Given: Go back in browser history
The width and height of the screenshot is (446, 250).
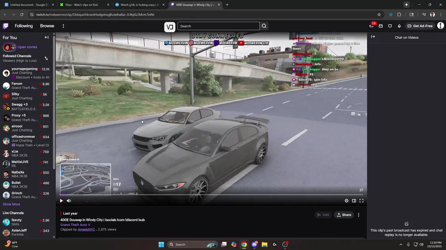Looking at the screenshot, I should coord(5,15).
